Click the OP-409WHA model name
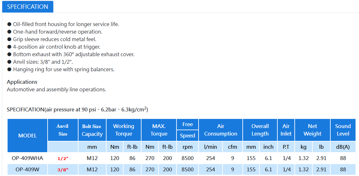The width and height of the screenshot is (359, 176). [27, 158]
